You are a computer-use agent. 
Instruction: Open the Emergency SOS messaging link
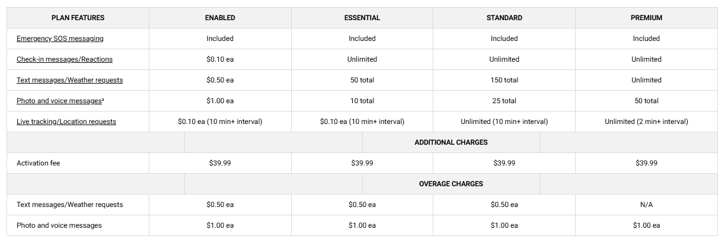[x=60, y=39]
